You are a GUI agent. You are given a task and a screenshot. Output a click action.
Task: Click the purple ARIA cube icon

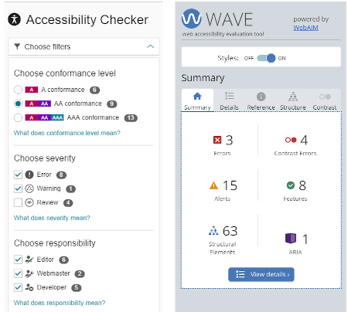tap(291, 238)
